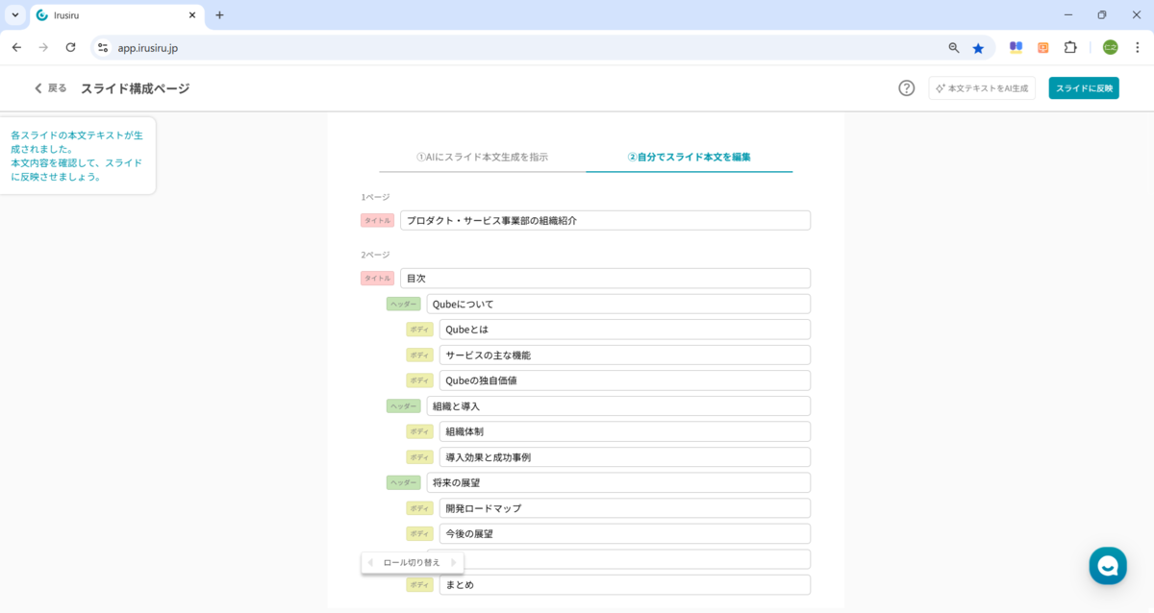Edit the まとめ body field
Viewport: 1154px width, 613px height.
625,584
